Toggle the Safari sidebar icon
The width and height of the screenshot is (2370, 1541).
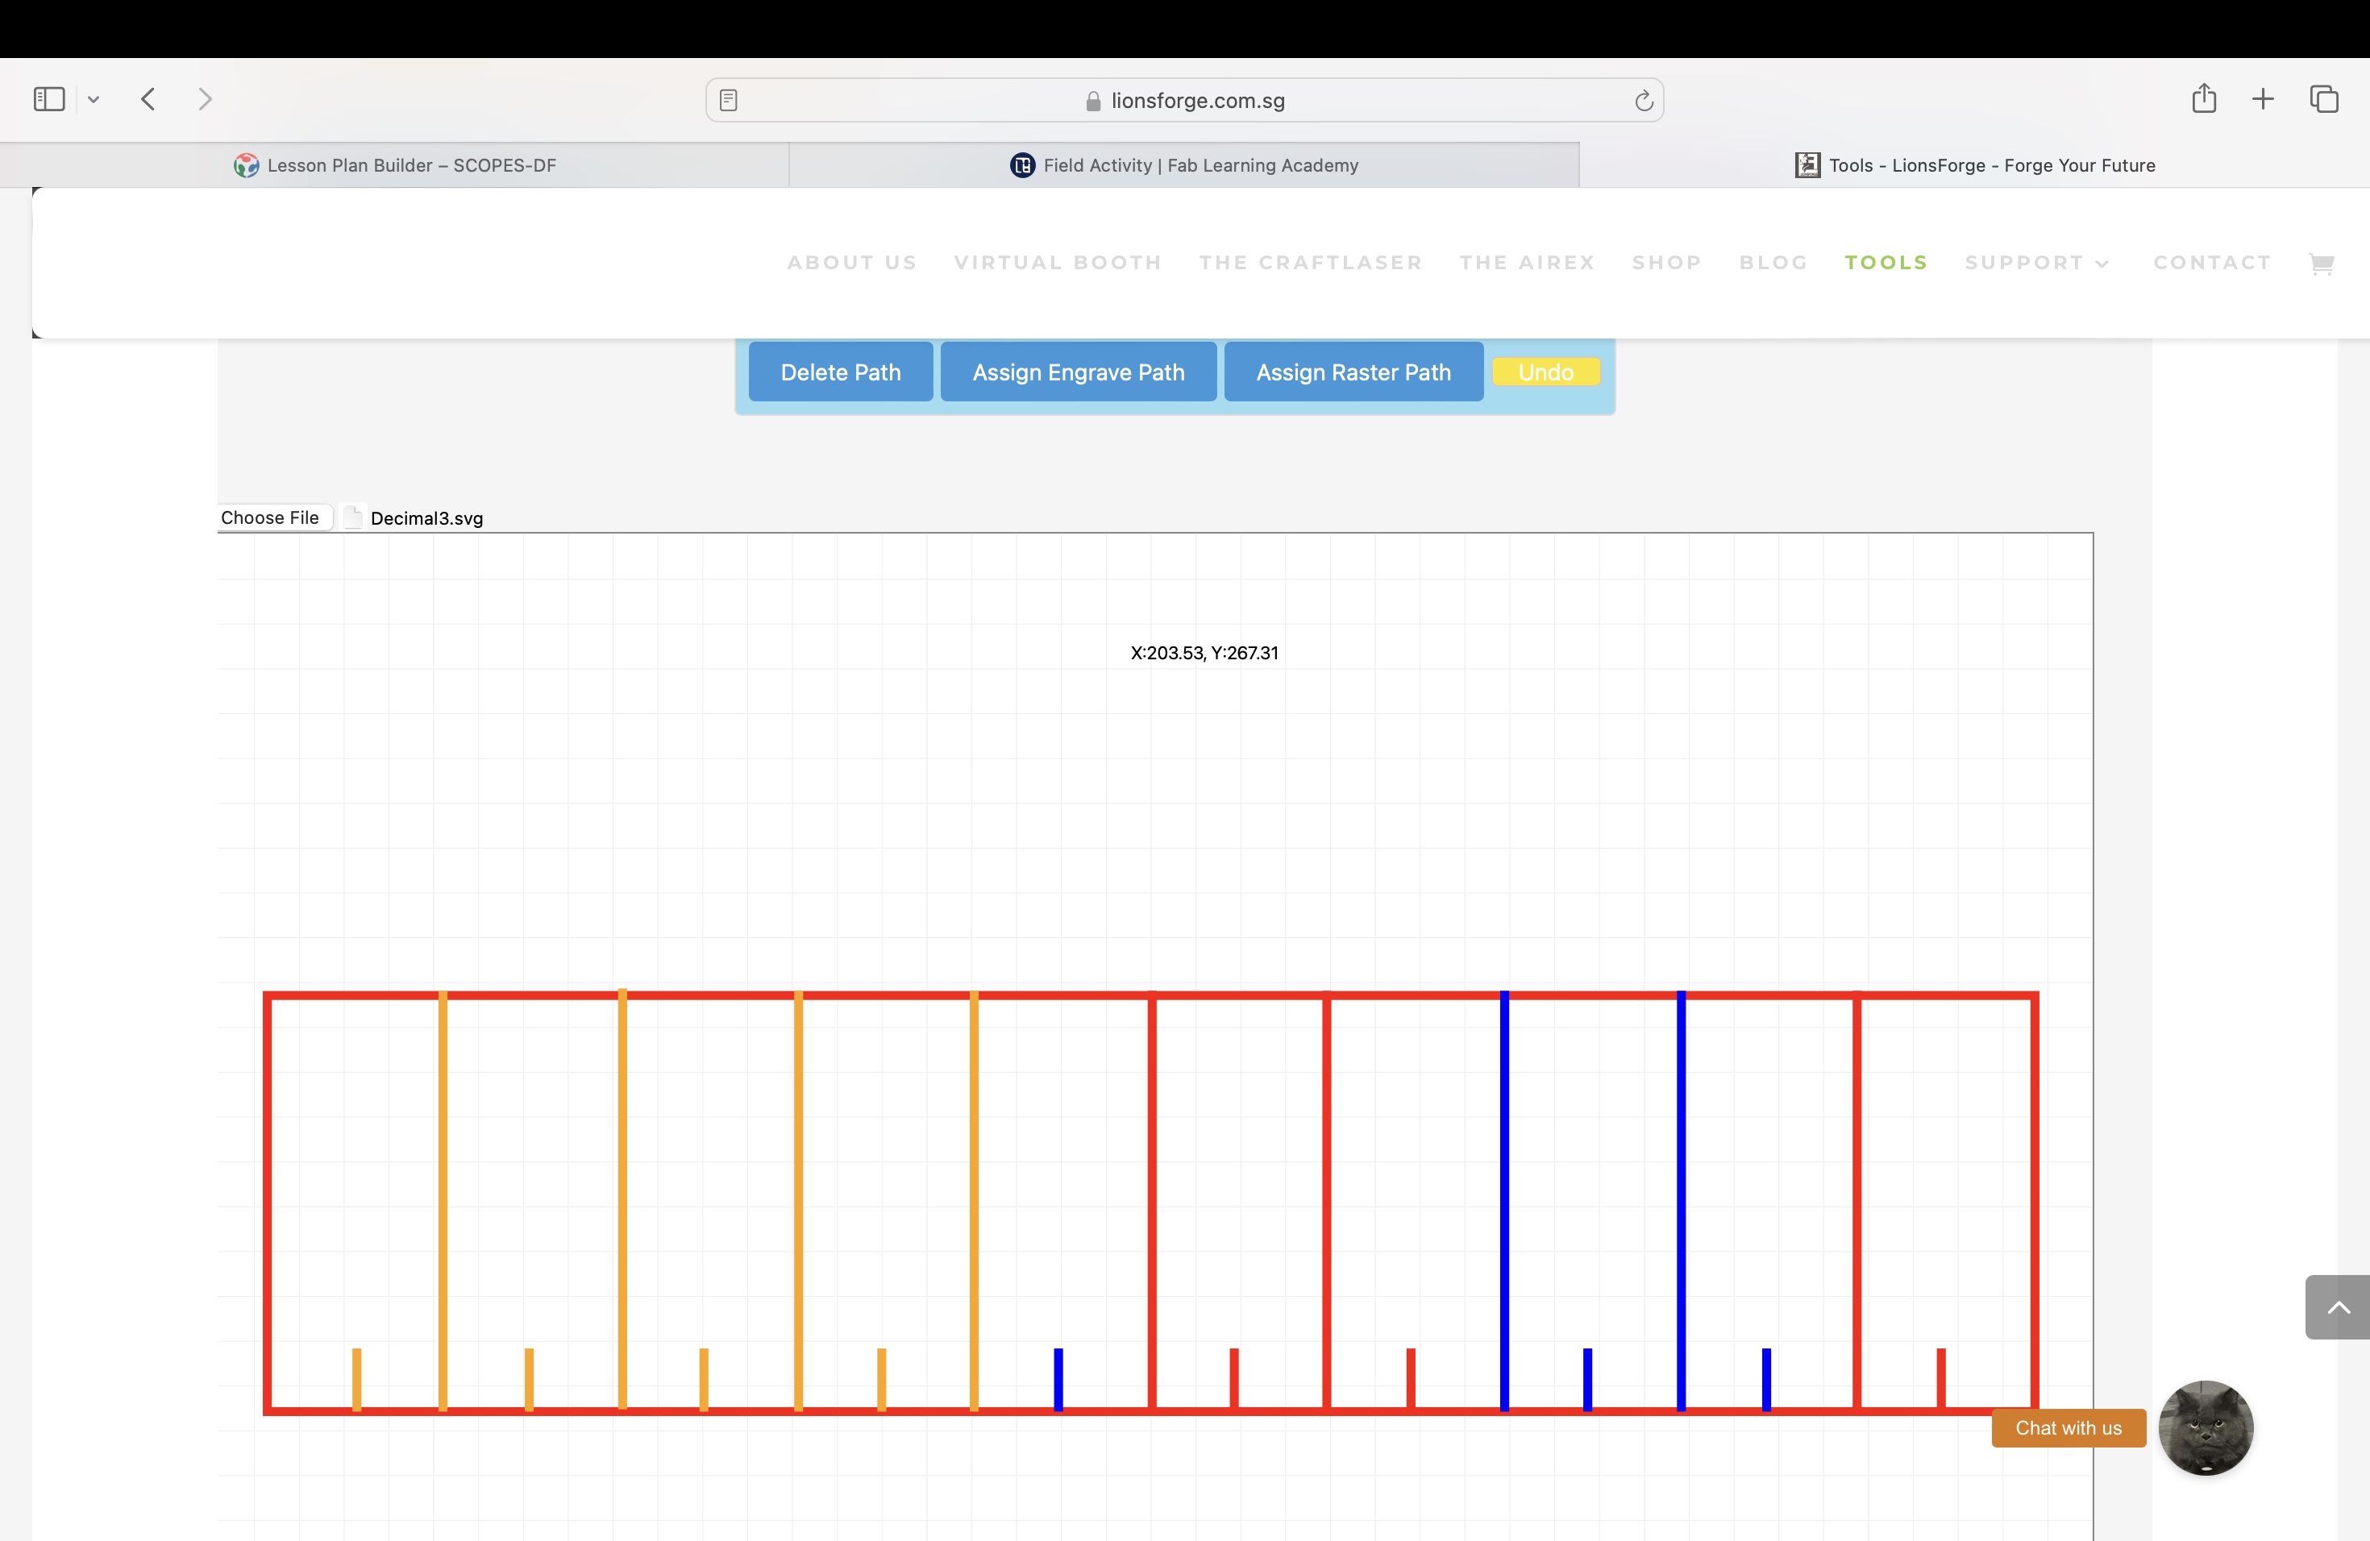pos(49,98)
